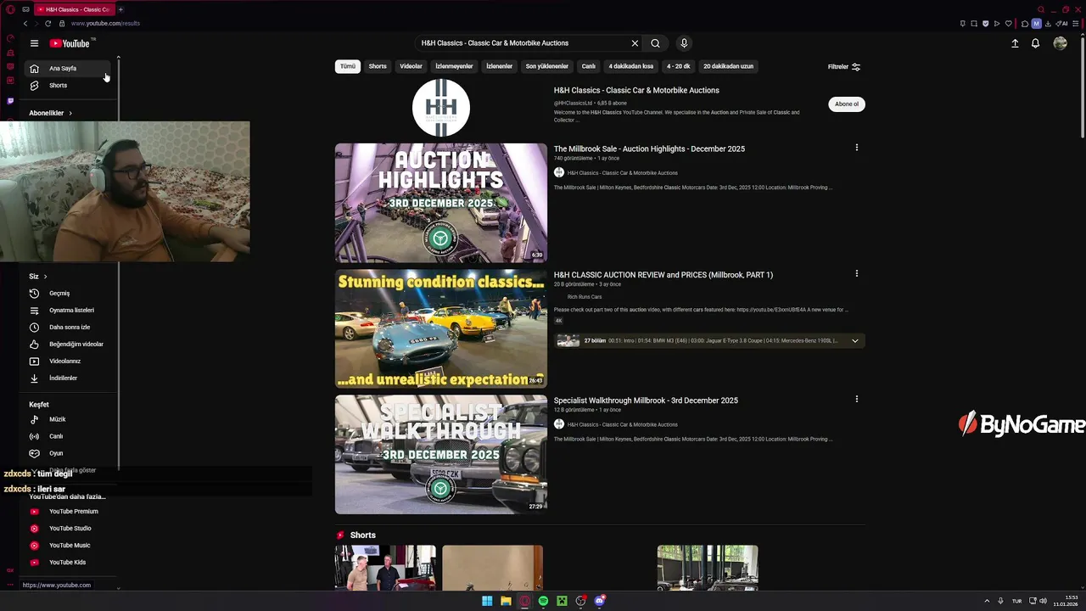1086x611 pixels.
Task: Click the YouTube logo
Action: tap(70, 43)
